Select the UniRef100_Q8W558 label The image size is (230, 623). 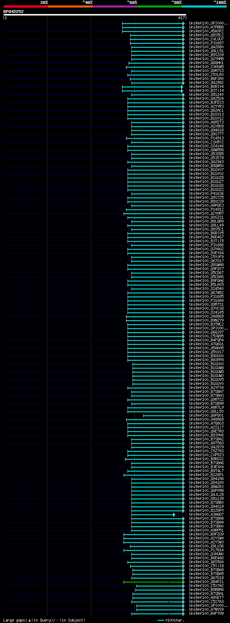(x=206, y=150)
